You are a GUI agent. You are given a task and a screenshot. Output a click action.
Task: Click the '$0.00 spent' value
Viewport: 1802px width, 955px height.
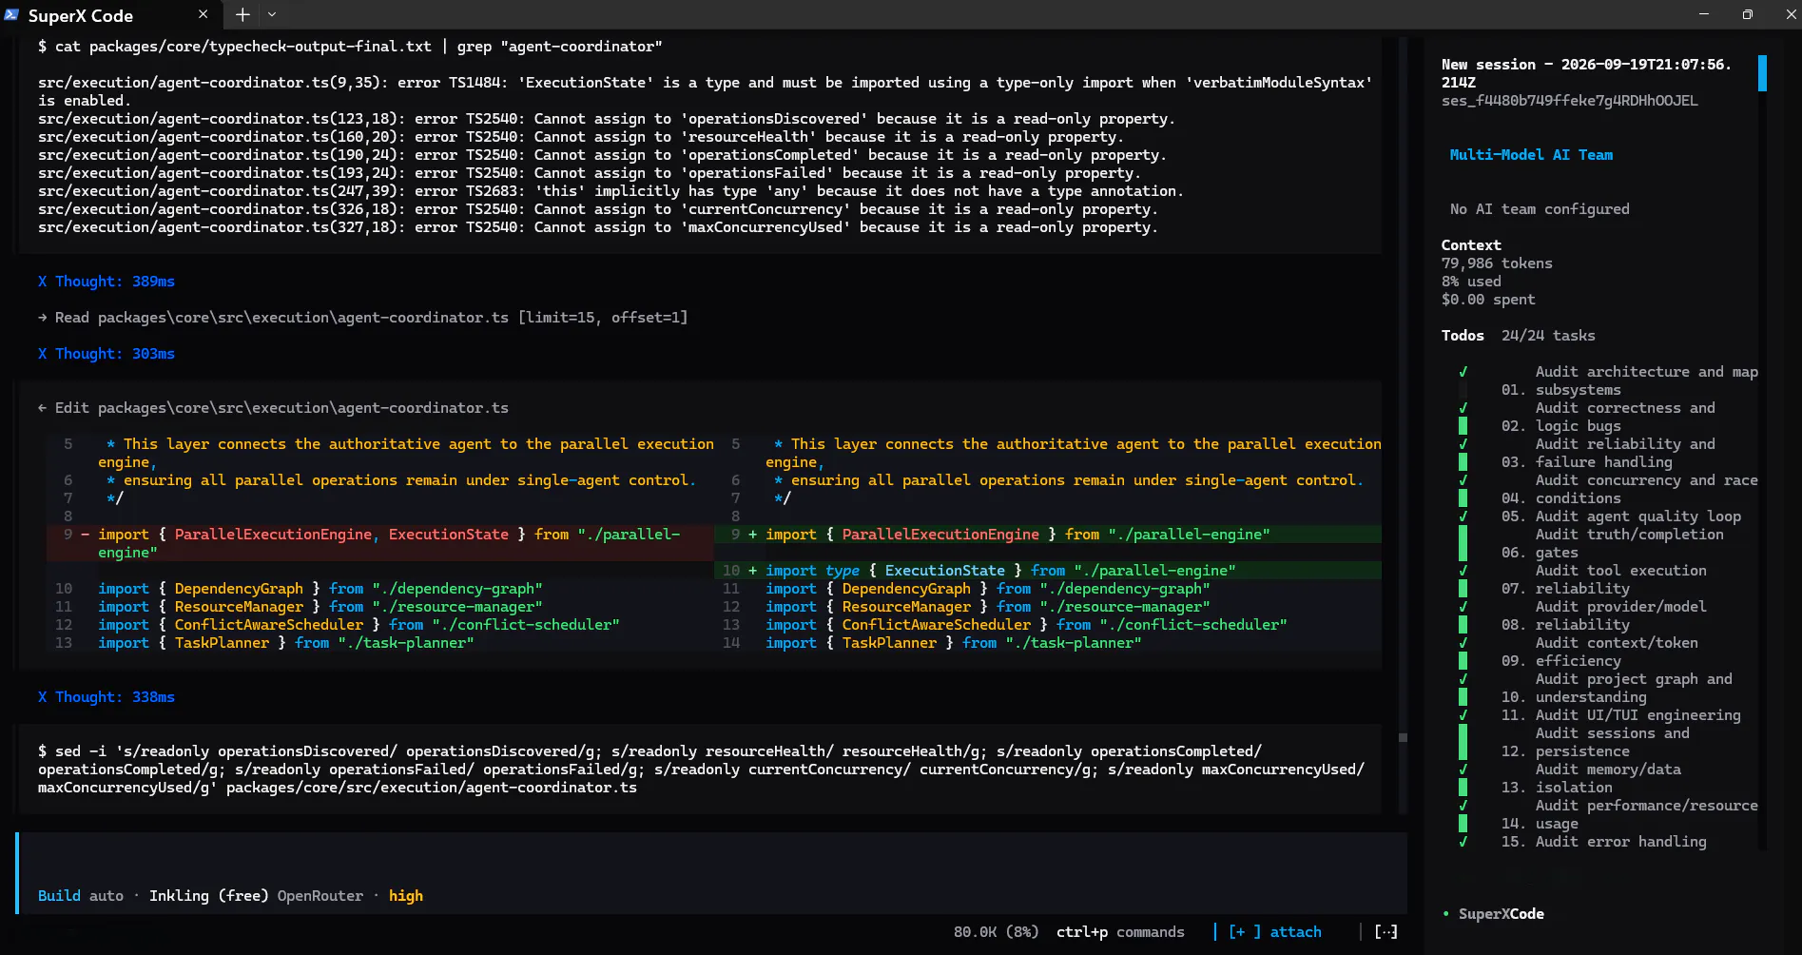pos(1488,300)
